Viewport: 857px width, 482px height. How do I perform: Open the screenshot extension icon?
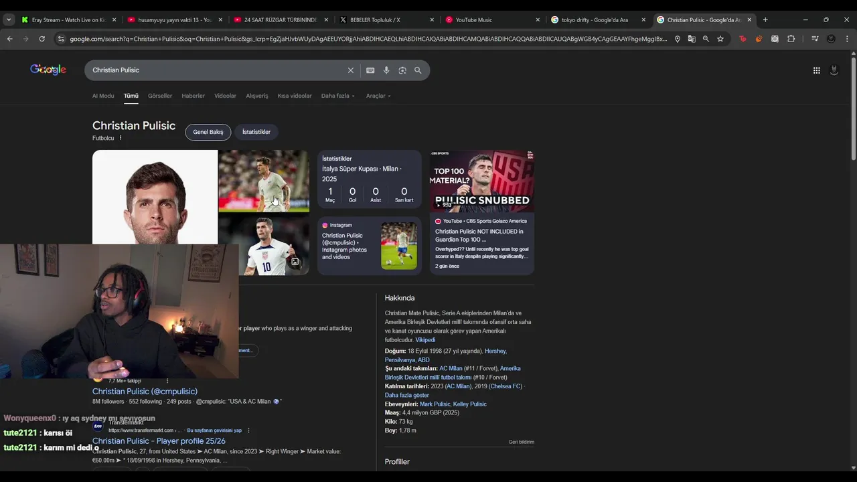click(x=775, y=39)
